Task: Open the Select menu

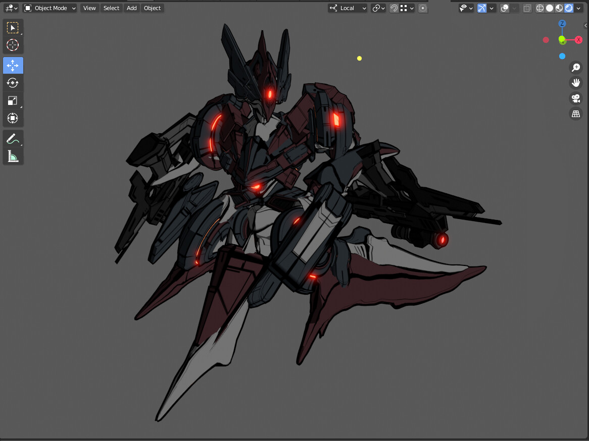Action: pos(111,8)
